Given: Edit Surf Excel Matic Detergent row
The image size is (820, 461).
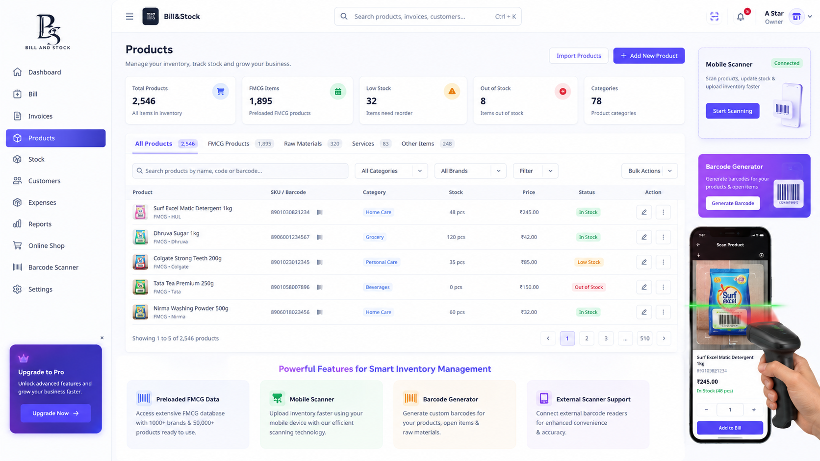Looking at the screenshot, I should pyautogui.click(x=644, y=212).
